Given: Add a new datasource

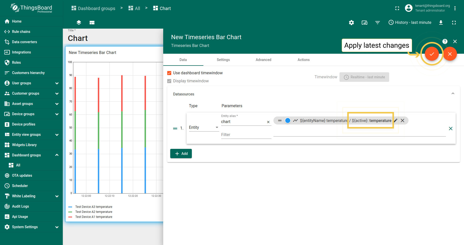Looking at the screenshot, I should [x=181, y=154].
